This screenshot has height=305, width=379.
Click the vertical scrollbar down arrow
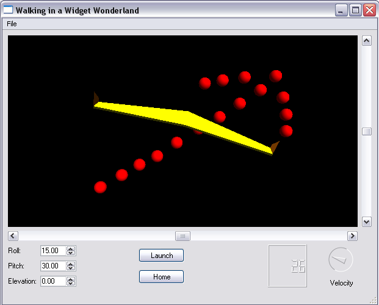[367, 221]
